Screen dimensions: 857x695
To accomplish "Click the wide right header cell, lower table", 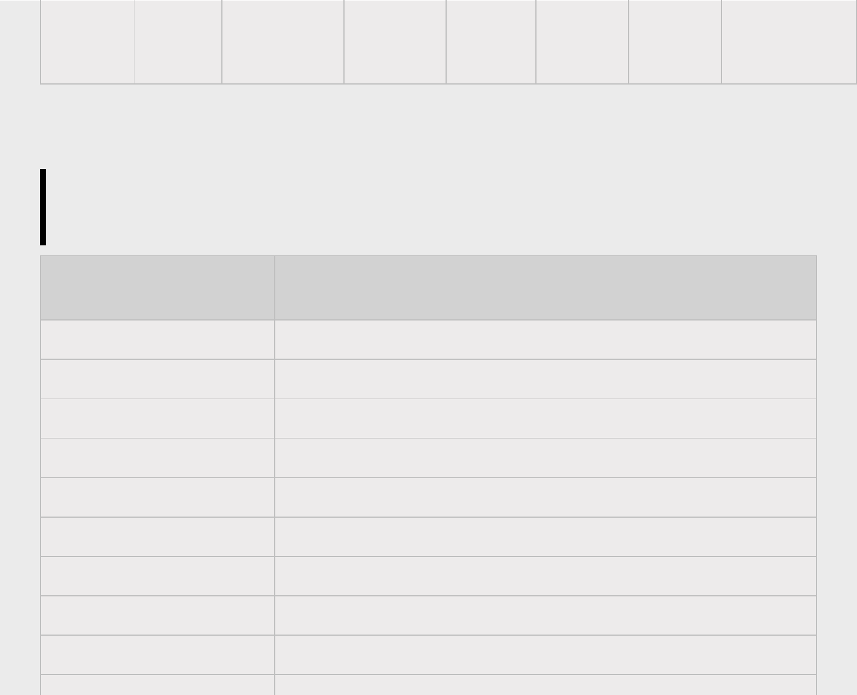I will pyautogui.click(x=545, y=288).
